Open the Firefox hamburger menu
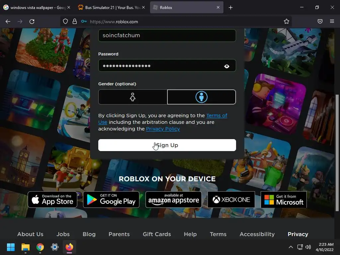Image resolution: width=340 pixels, height=255 pixels. (332, 21)
